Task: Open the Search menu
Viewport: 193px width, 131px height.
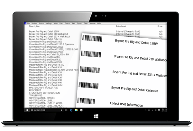Action: click(x=68, y=23)
